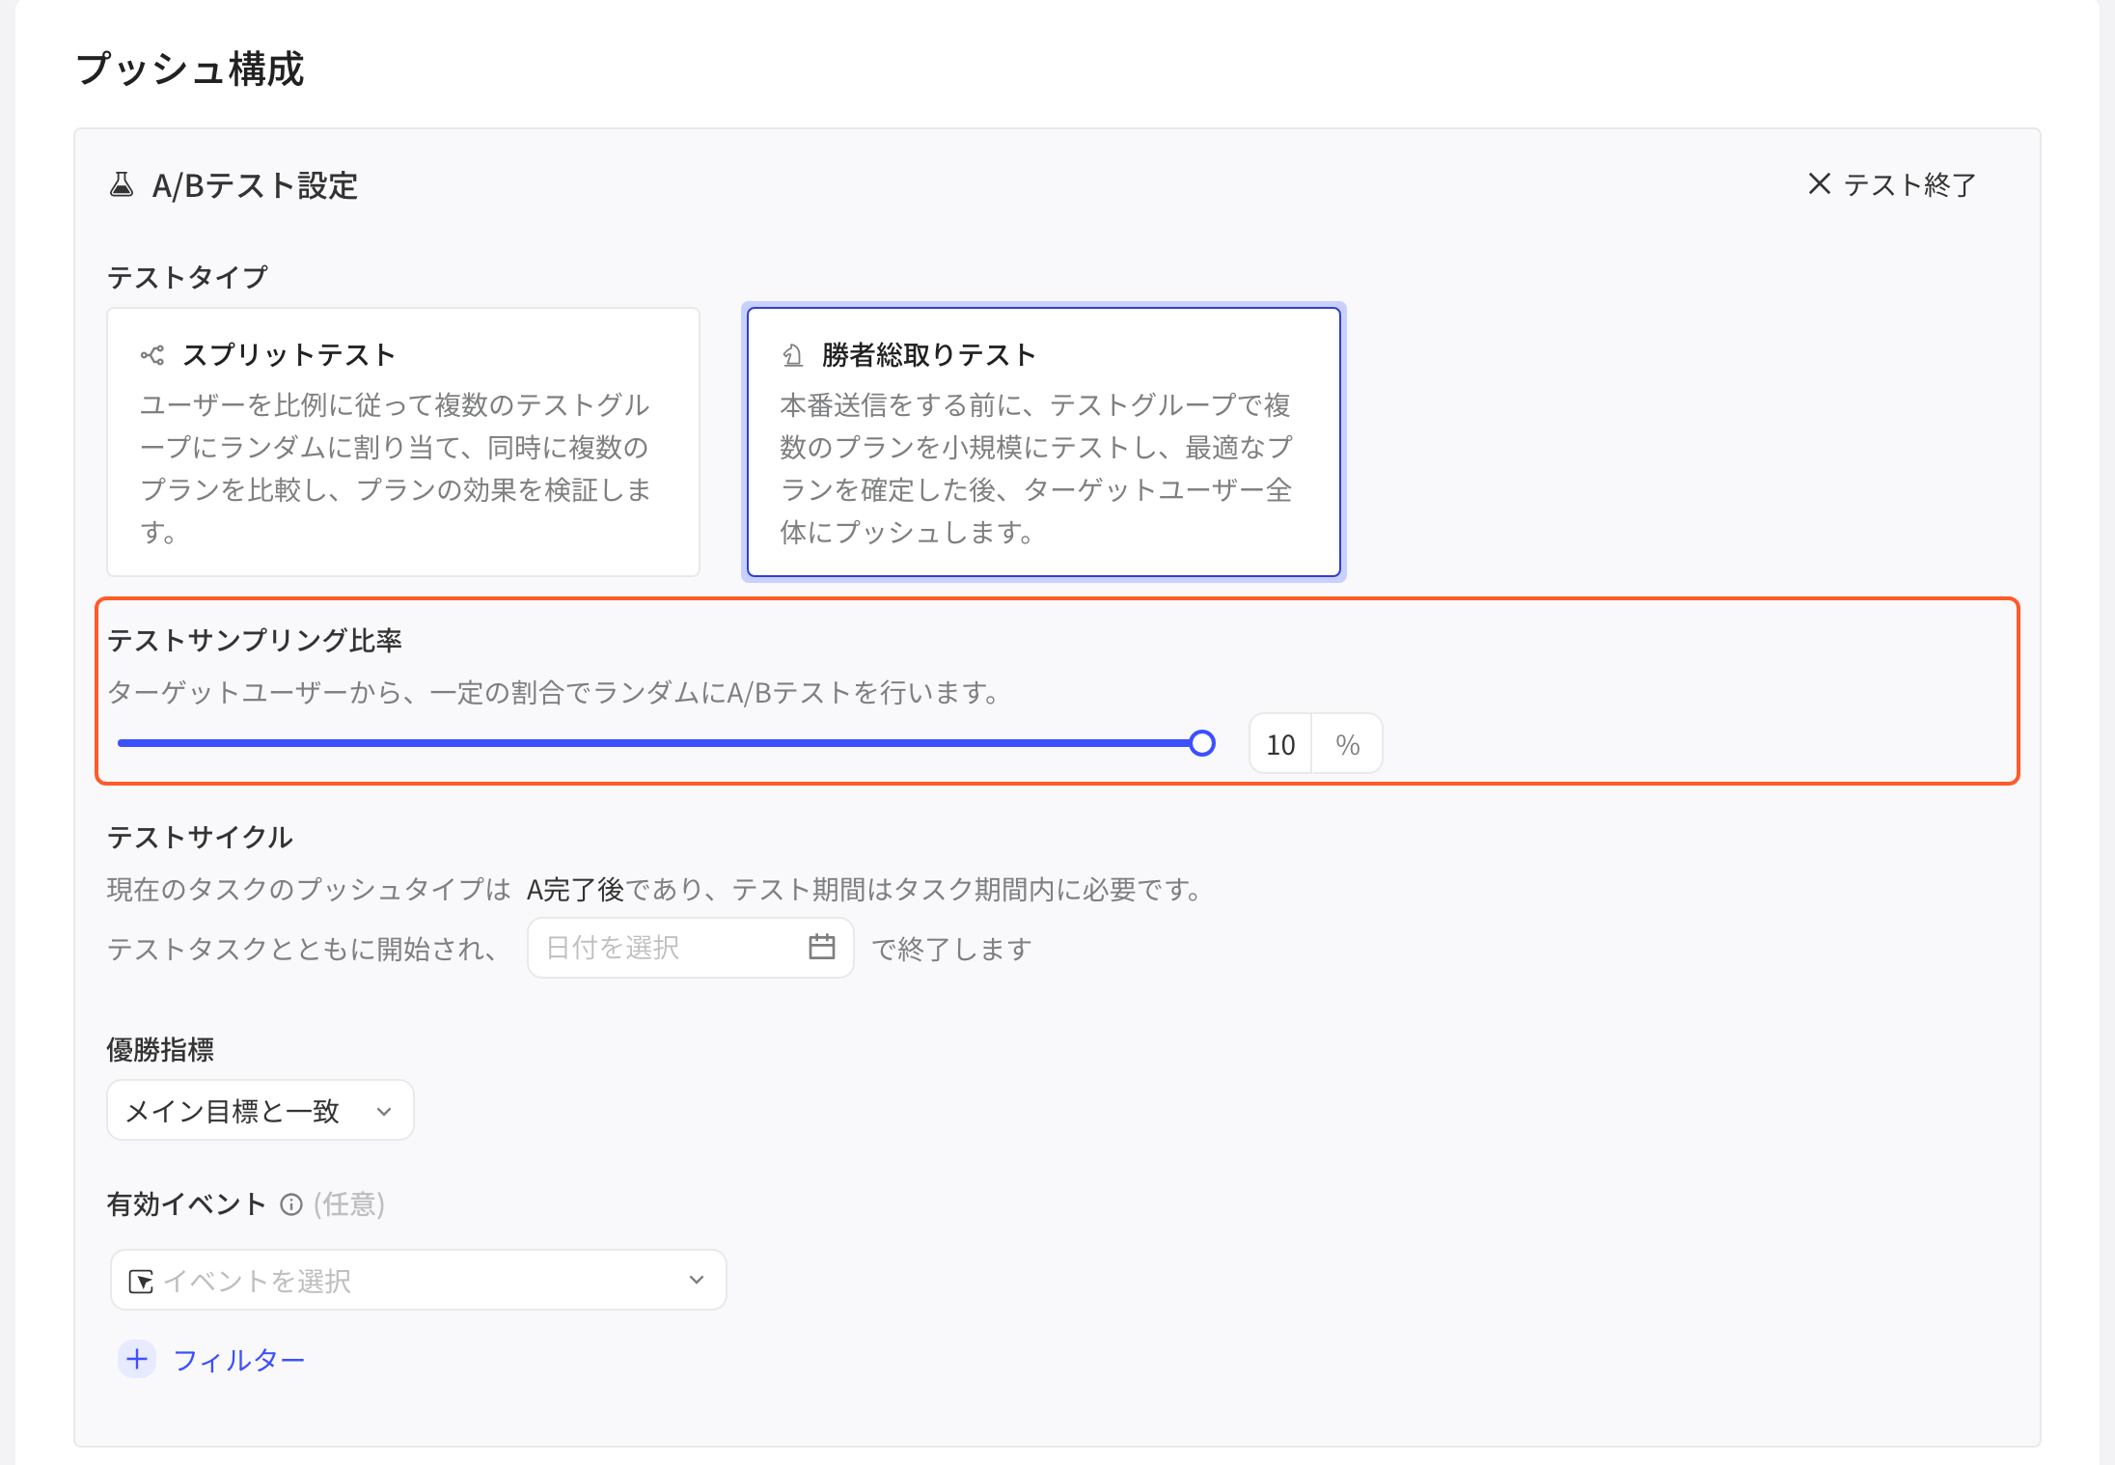Click the sampling ratio slider handle

(x=1202, y=743)
